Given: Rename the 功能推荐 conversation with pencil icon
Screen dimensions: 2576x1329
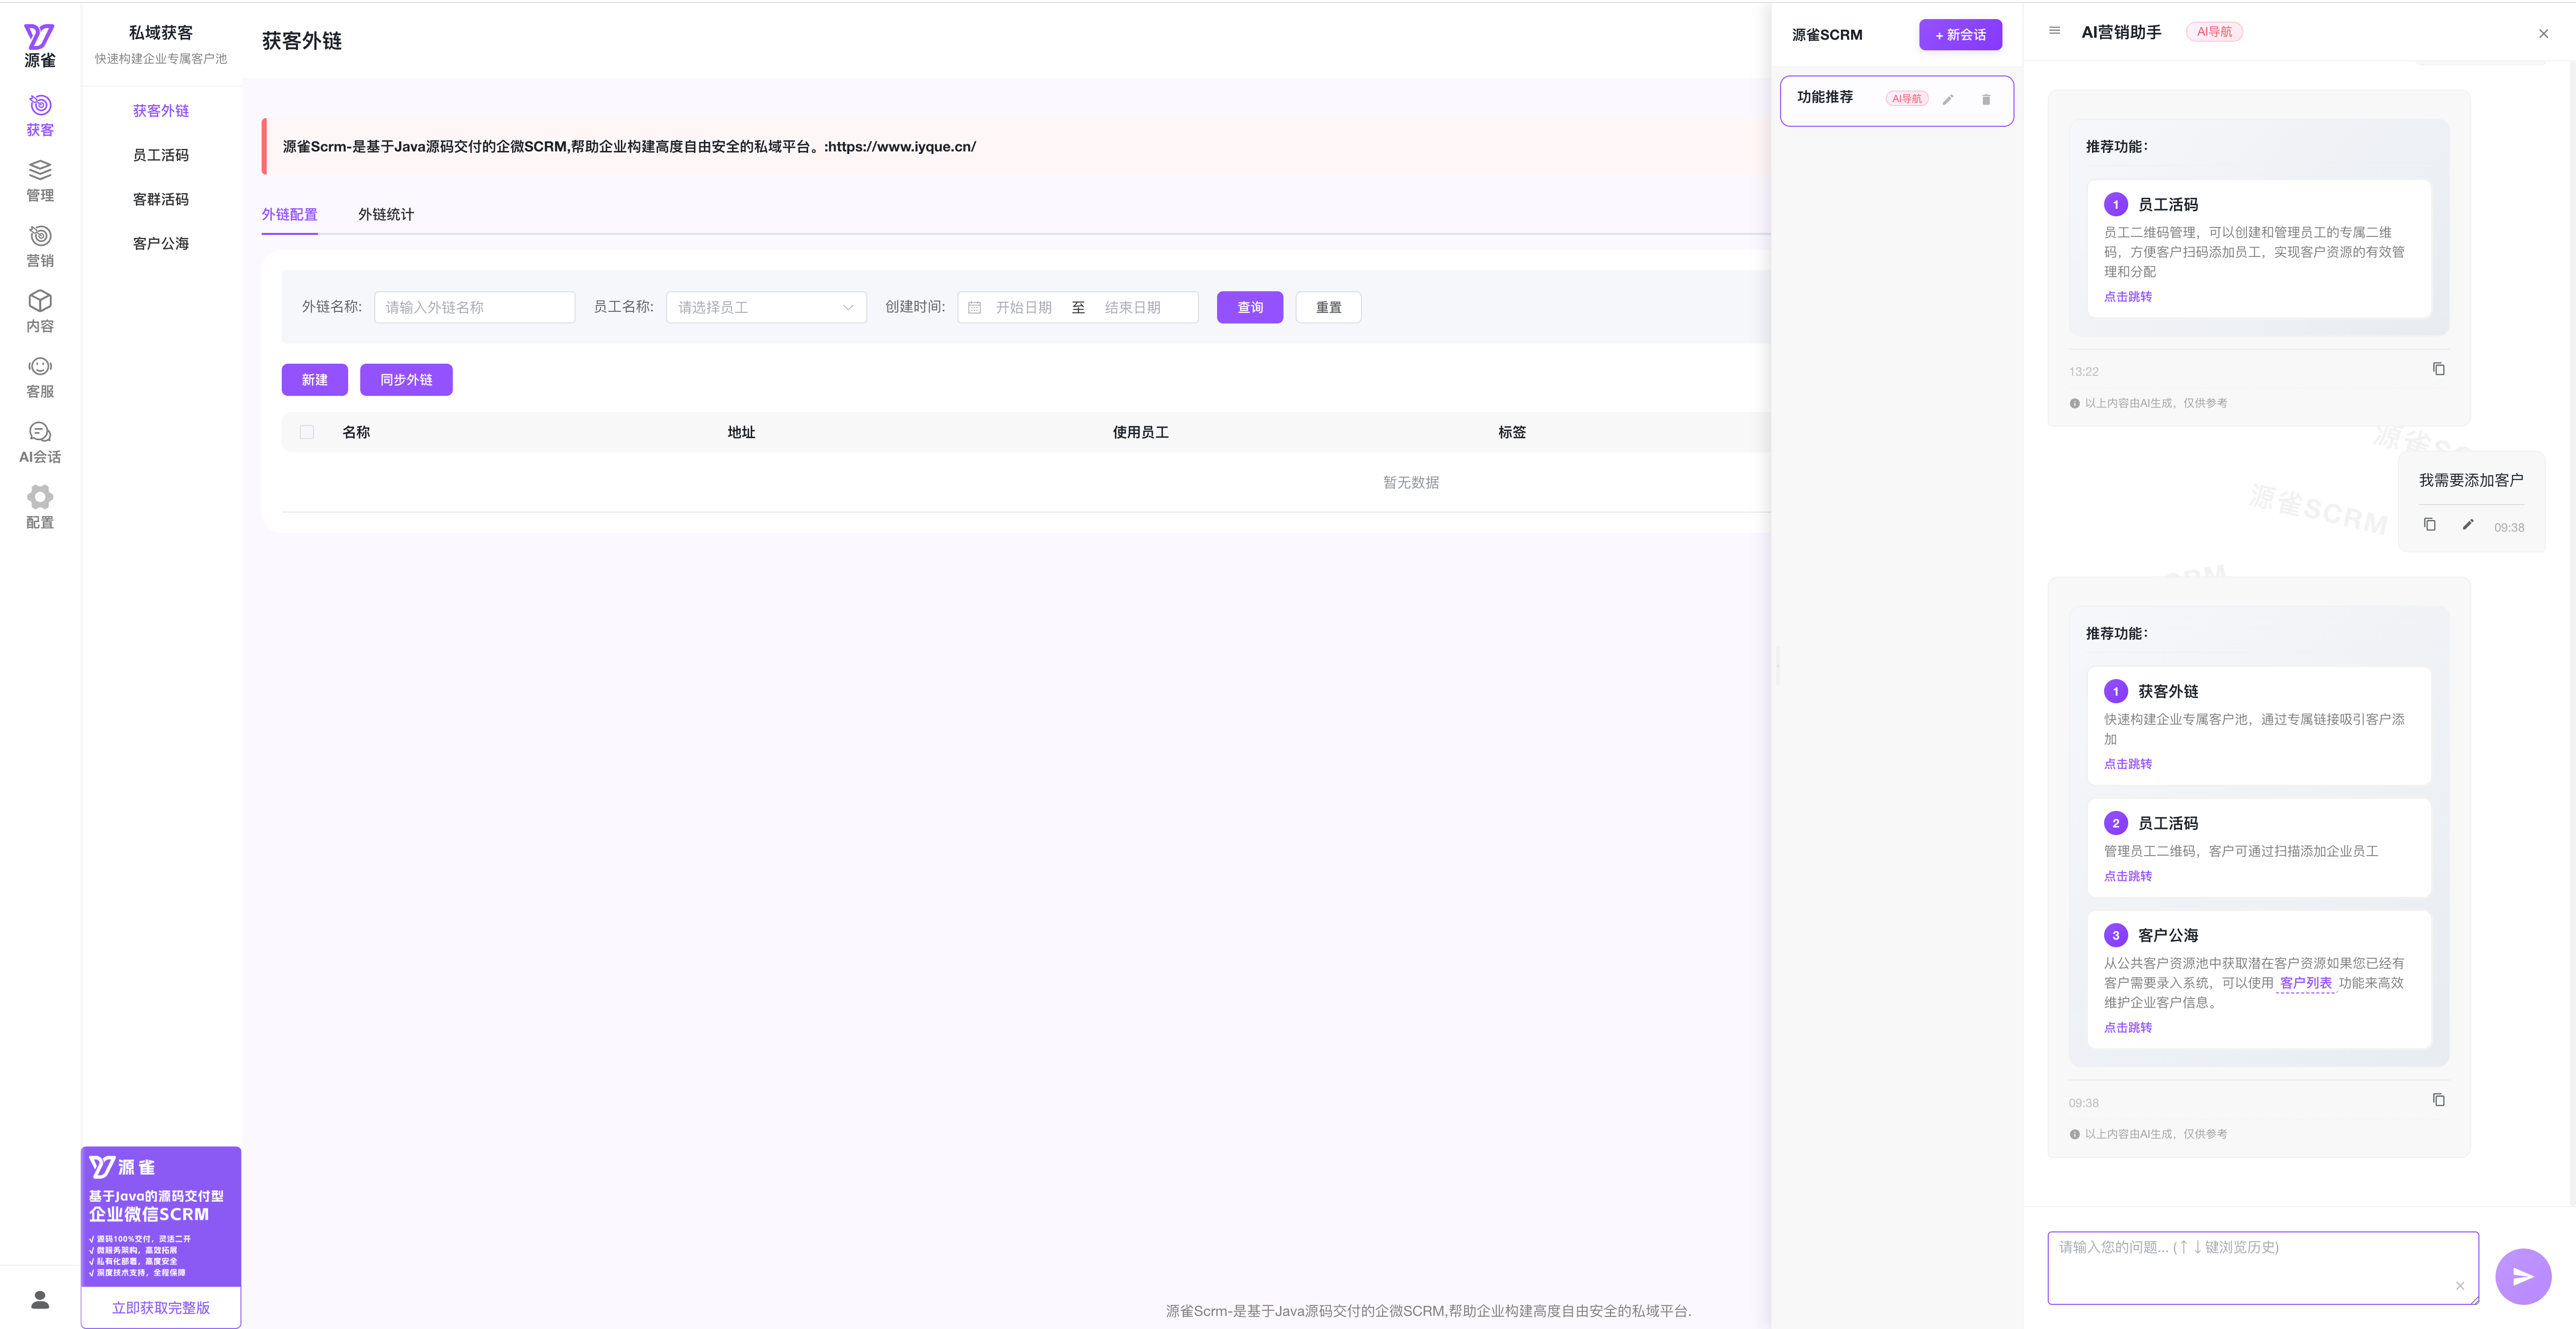Looking at the screenshot, I should 1948,99.
